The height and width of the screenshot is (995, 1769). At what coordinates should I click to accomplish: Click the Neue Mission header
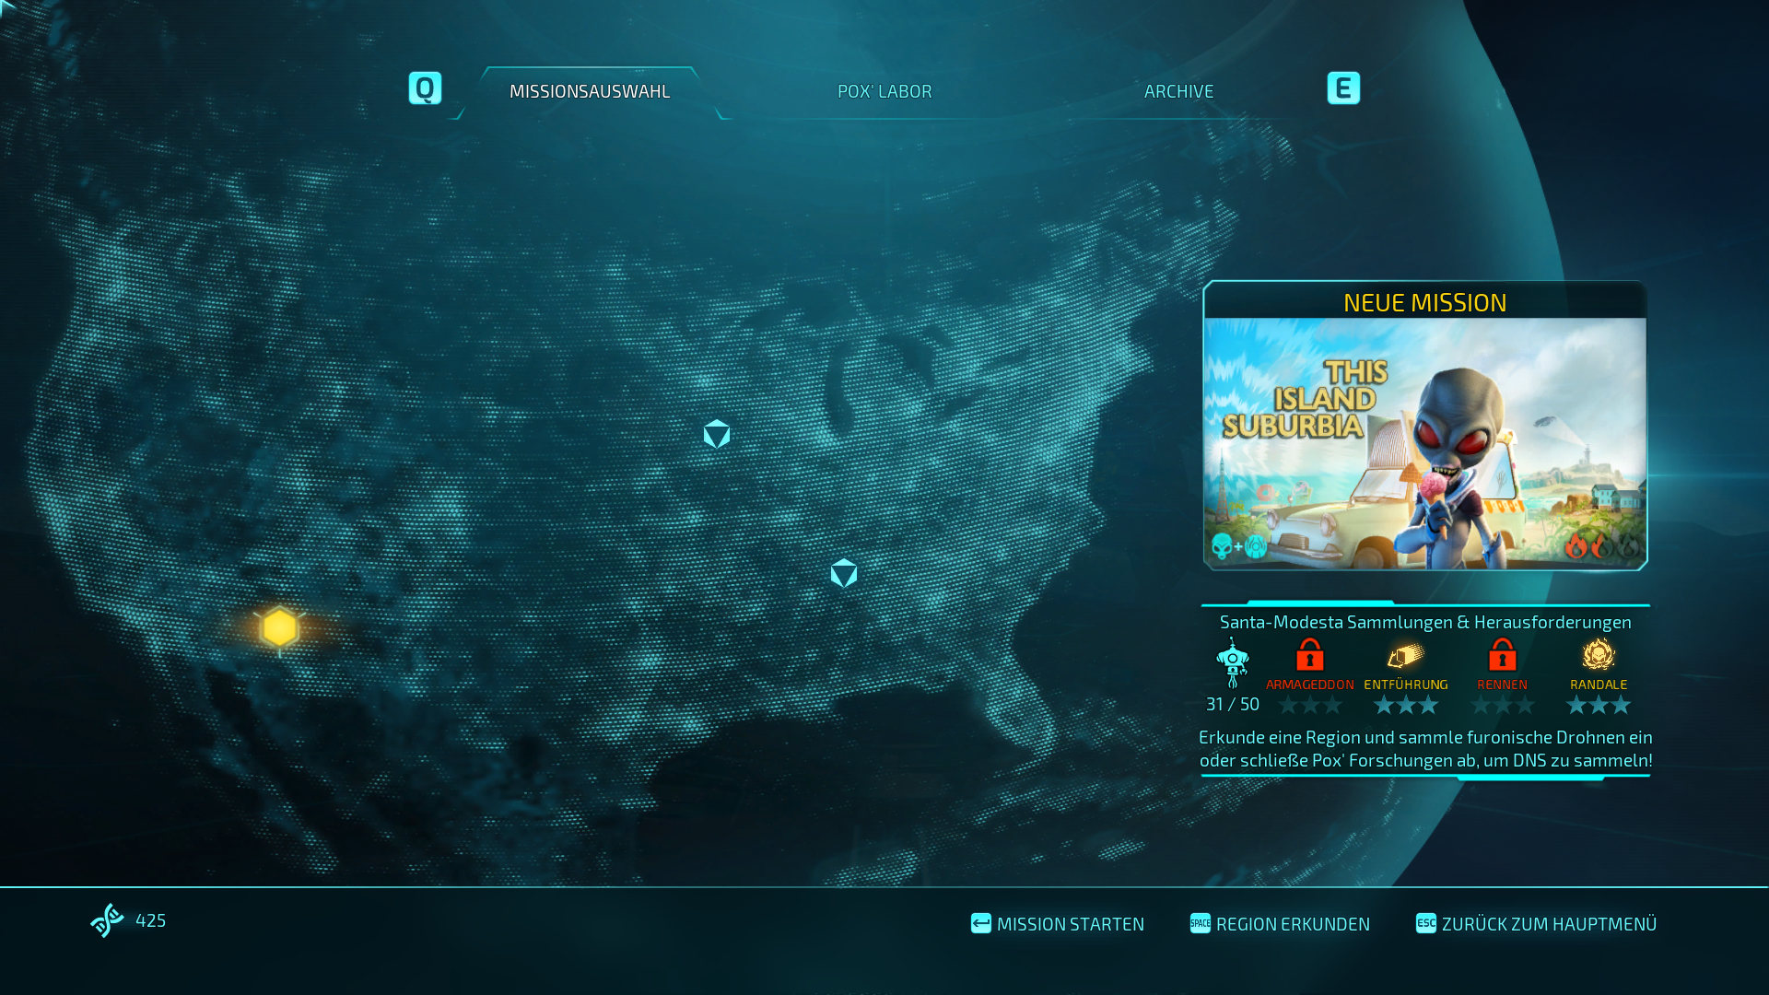1425,302
